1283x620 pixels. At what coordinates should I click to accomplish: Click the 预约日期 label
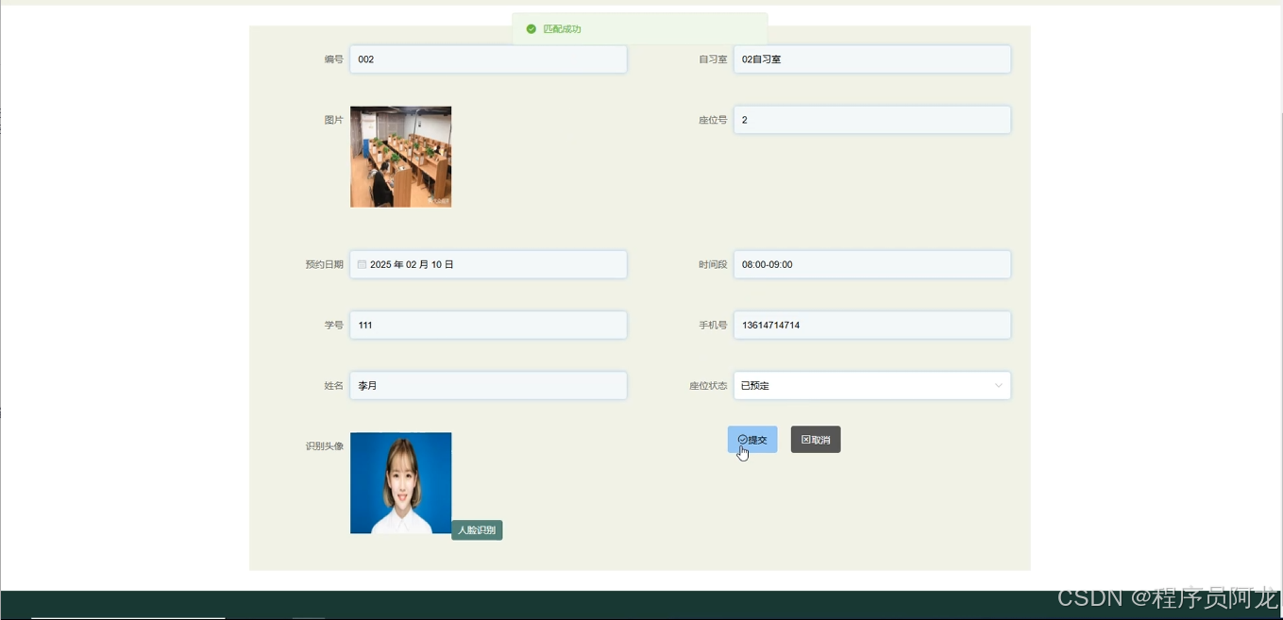click(324, 265)
